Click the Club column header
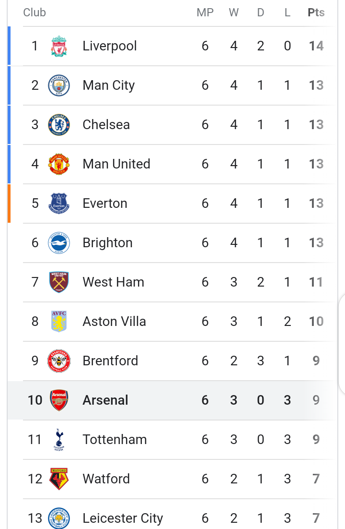 pos(34,12)
